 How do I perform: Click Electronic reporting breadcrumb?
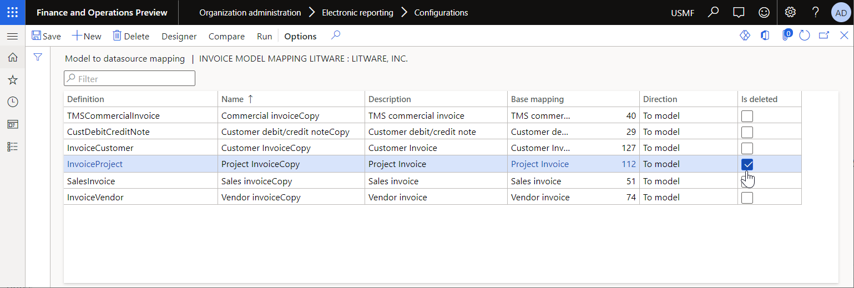click(x=357, y=12)
